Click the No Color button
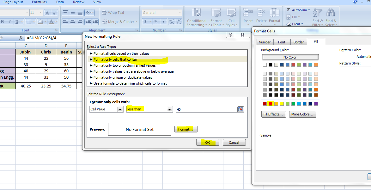The height and width of the screenshot is (190, 371). click(x=290, y=57)
